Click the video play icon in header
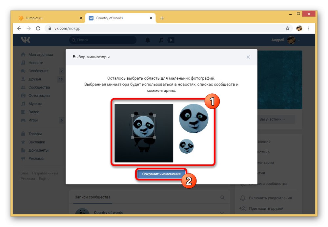The height and width of the screenshot is (227, 328). [x=171, y=40]
